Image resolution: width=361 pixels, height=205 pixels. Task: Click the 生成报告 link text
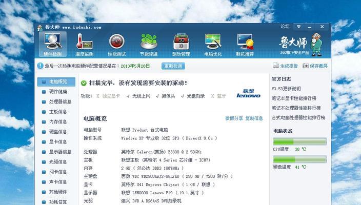pyautogui.click(x=289, y=66)
